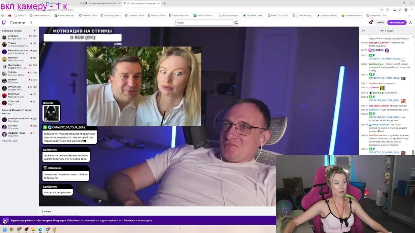Collapse the Активные каналы sidebar
415x233 pixels.
[35, 31]
